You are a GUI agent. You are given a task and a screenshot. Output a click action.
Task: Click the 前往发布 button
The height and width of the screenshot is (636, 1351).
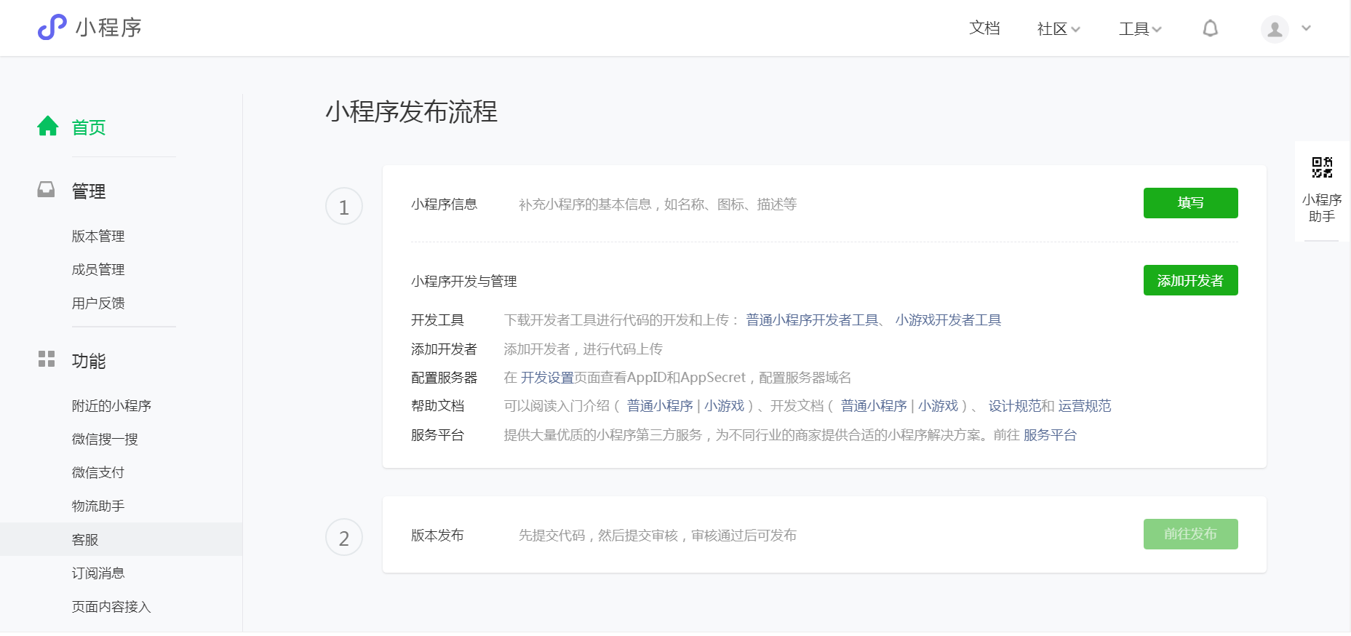point(1190,534)
